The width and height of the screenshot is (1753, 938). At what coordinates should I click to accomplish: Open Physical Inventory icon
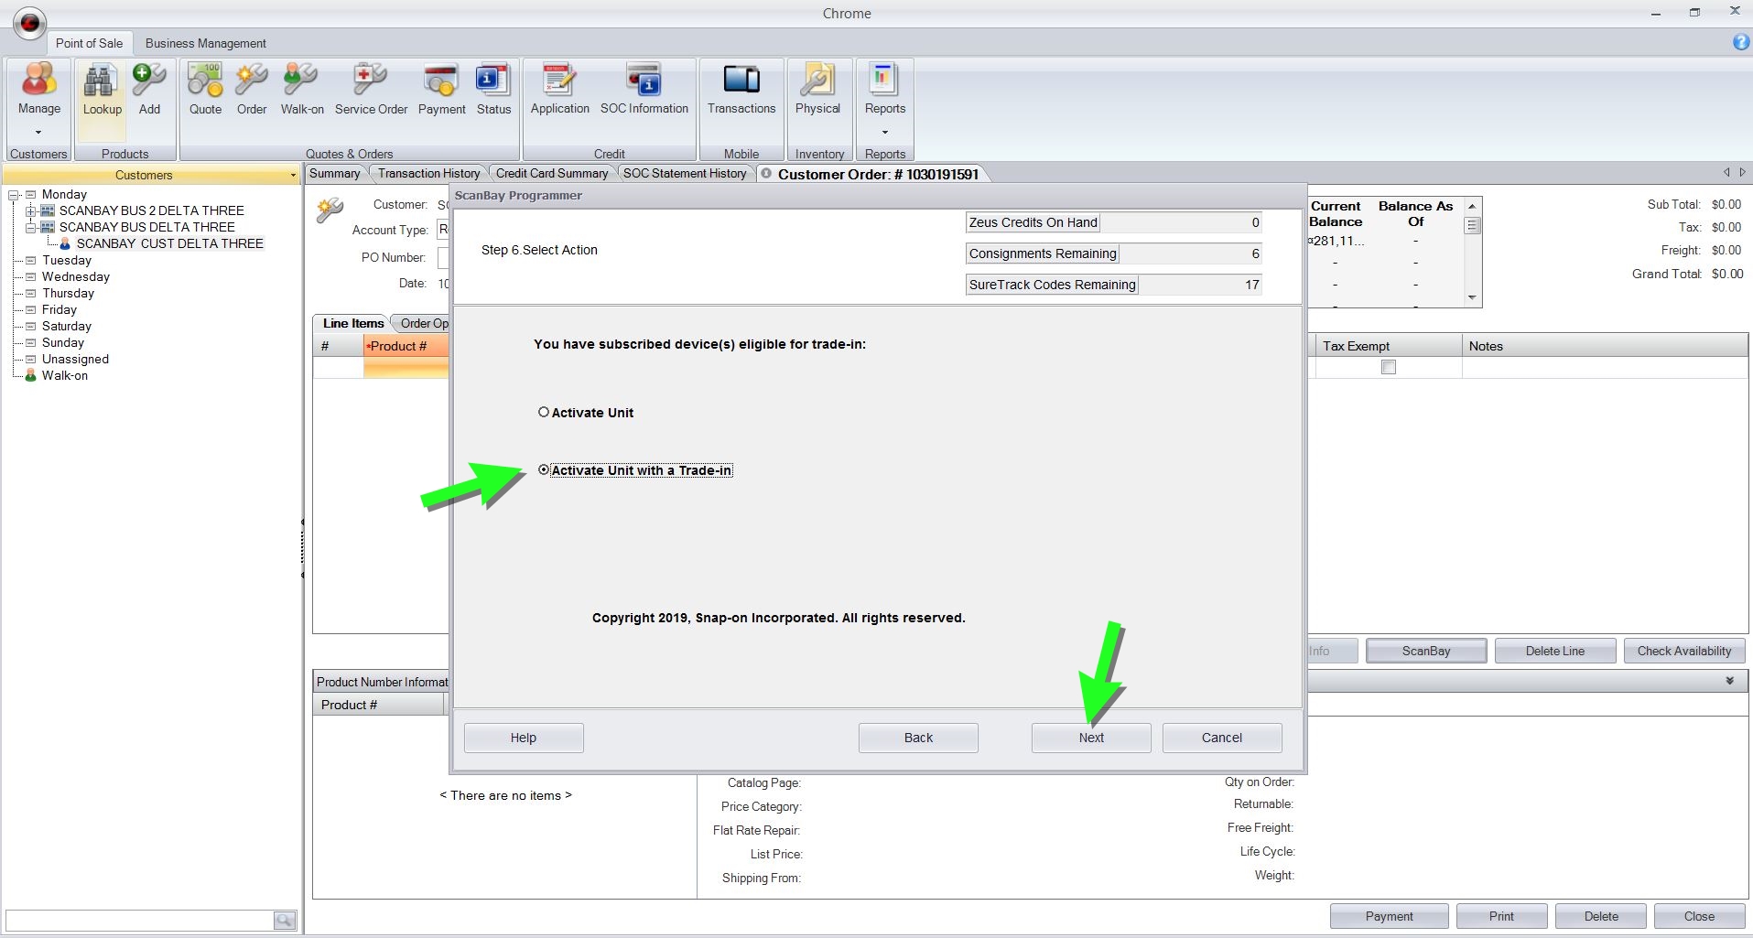coord(817,82)
